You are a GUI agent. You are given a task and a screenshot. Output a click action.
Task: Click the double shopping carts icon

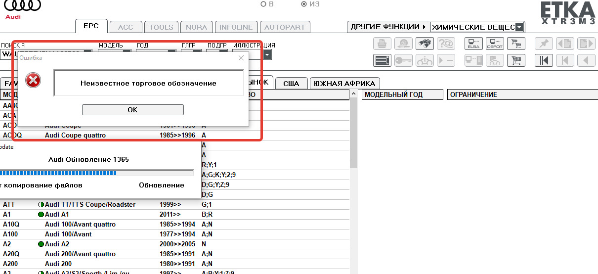(x=516, y=44)
